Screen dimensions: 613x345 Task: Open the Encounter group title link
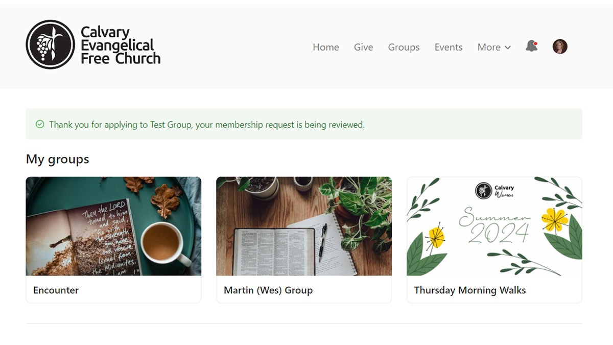[x=56, y=290]
